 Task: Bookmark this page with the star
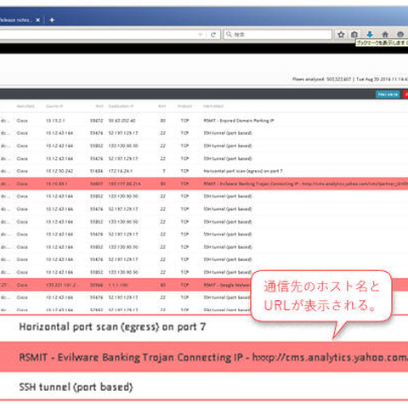click(x=341, y=35)
